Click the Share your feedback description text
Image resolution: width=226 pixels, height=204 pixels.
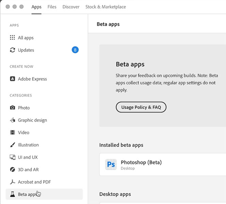pyautogui.click(x=167, y=83)
